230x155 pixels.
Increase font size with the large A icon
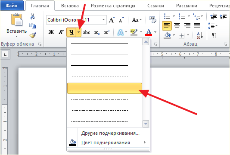[112, 20]
